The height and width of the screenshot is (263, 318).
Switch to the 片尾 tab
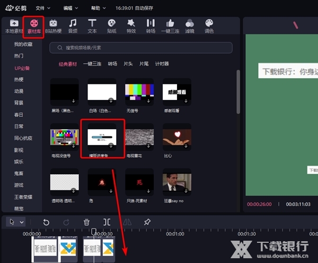click(144, 64)
